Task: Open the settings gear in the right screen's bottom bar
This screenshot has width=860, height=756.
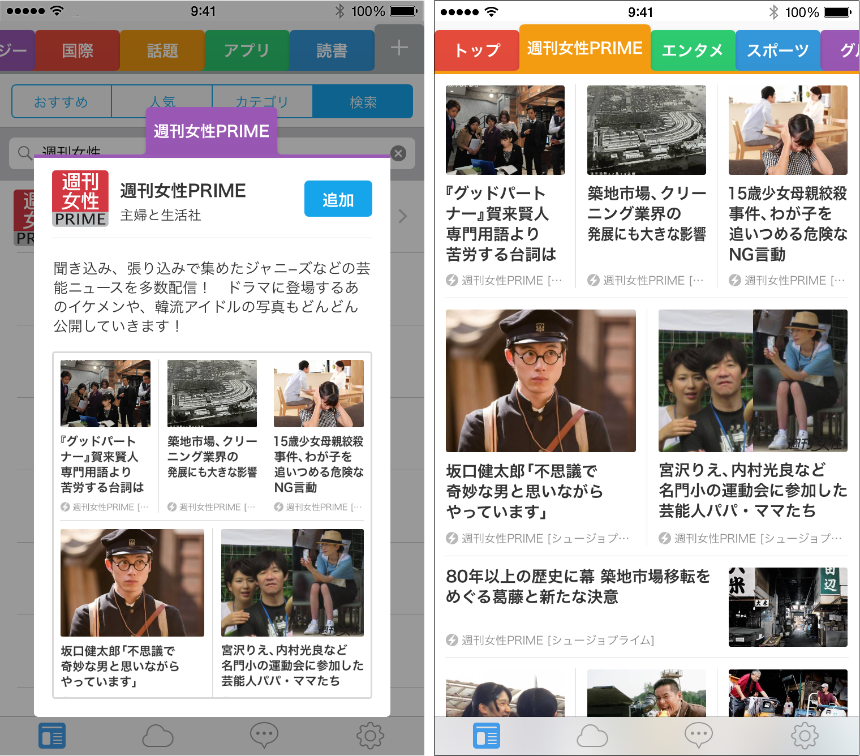Action: click(805, 736)
